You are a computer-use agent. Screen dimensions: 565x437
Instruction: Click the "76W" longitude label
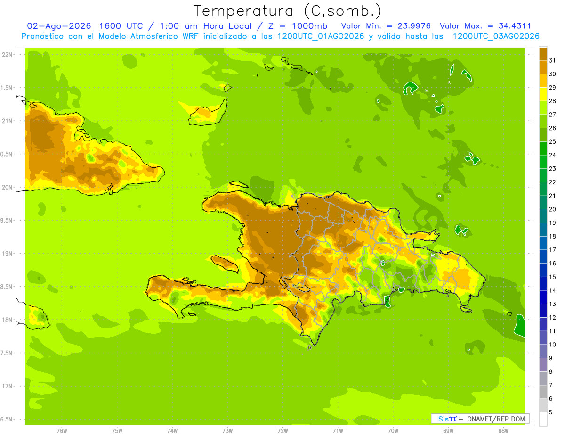click(x=62, y=431)
